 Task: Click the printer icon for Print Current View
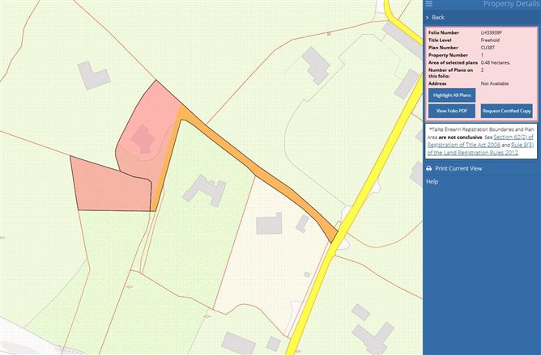point(429,168)
